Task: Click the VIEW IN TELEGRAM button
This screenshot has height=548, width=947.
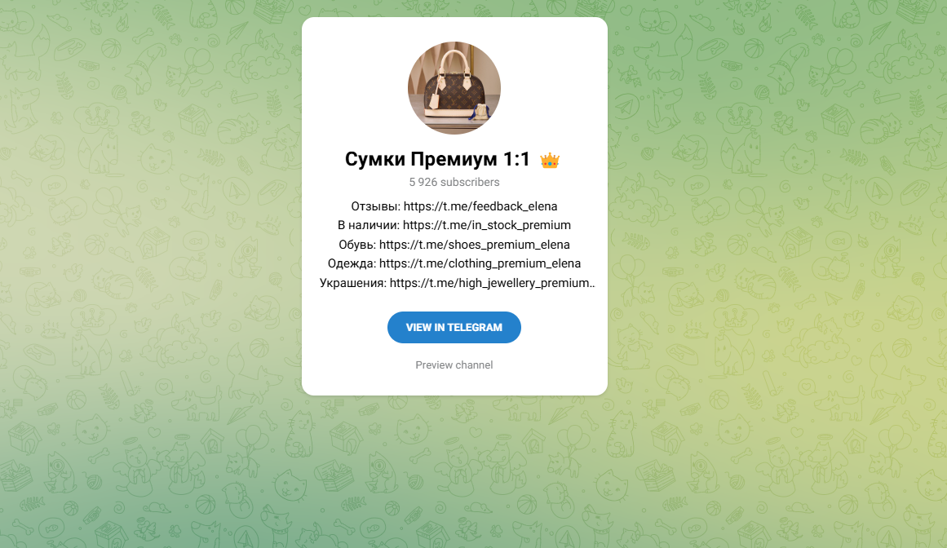Action: [x=454, y=328]
